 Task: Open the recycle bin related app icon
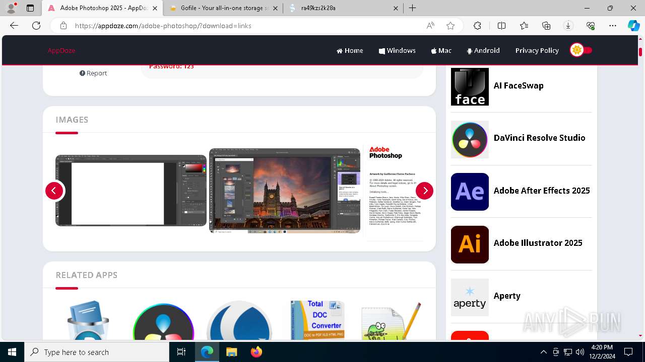[88, 320]
